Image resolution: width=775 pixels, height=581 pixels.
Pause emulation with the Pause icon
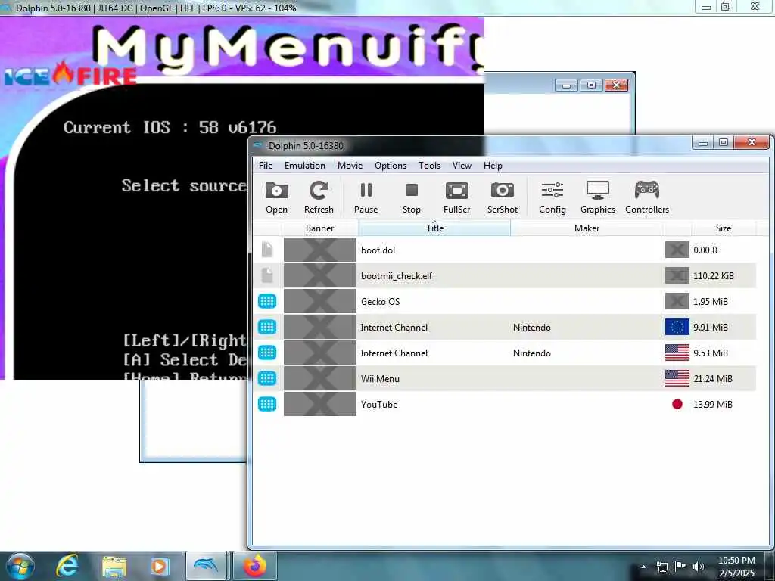(x=366, y=197)
